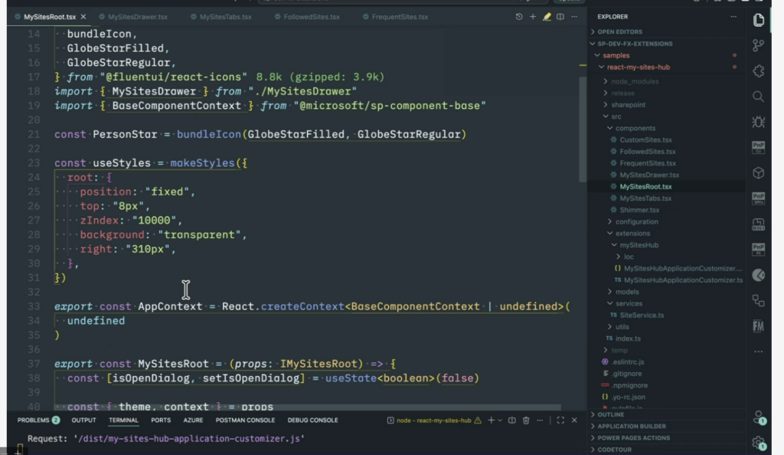Click the plus icon in editor toolbar

[533, 17]
